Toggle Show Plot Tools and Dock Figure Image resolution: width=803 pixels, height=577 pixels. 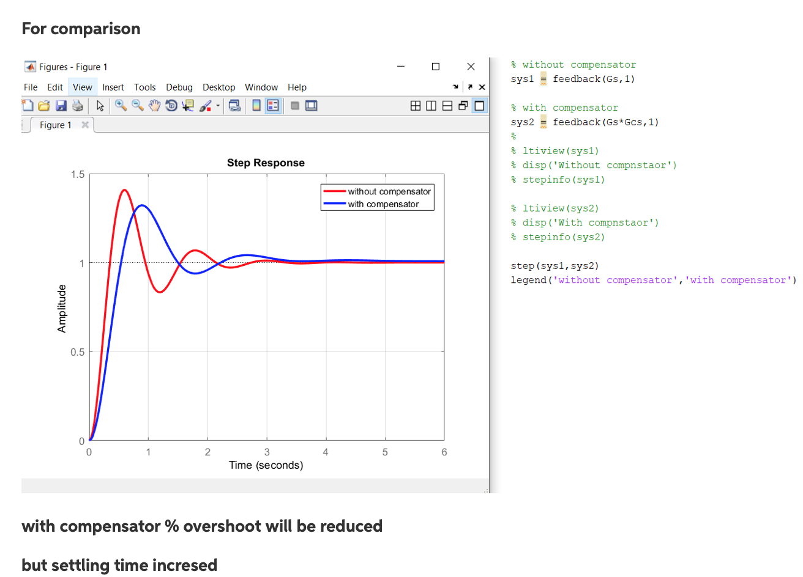pos(312,105)
